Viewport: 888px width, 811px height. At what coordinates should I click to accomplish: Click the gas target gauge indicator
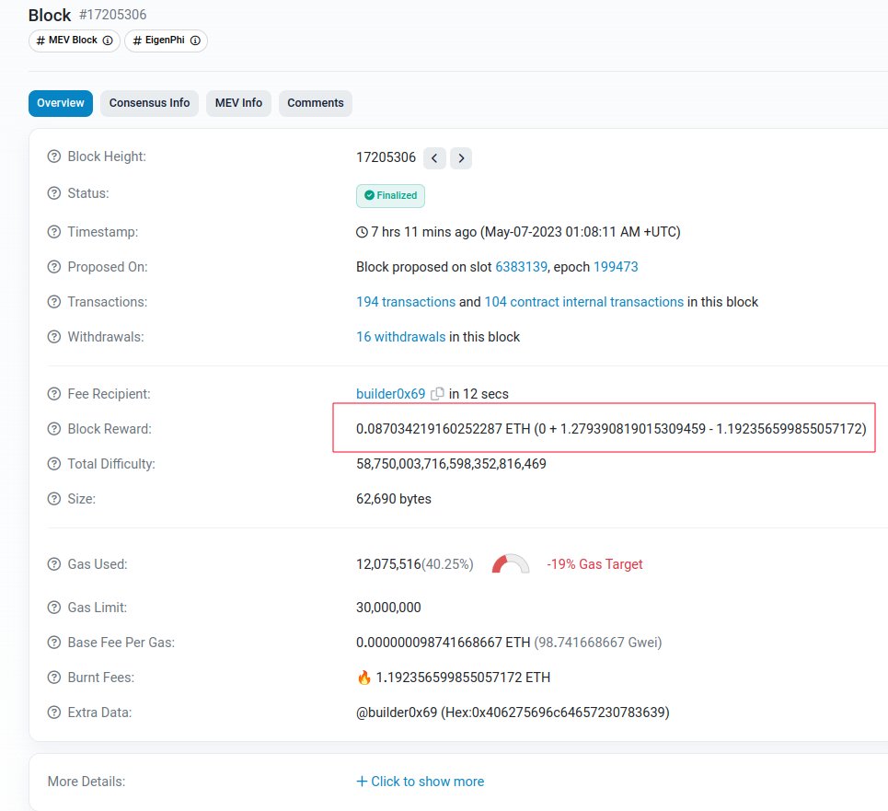(x=511, y=563)
